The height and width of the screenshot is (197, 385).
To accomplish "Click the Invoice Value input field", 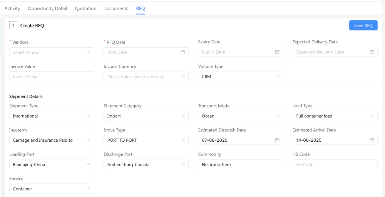I will [52, 76].
